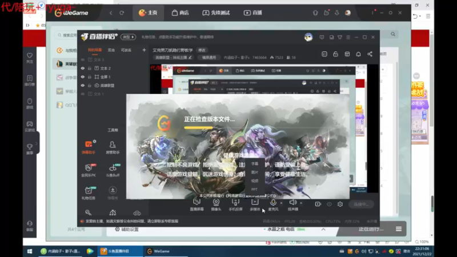Mute the 扬声器 speaker
The height and width of the screenshot is (257, 457).
pyautogui.click(x=293, y=202)
